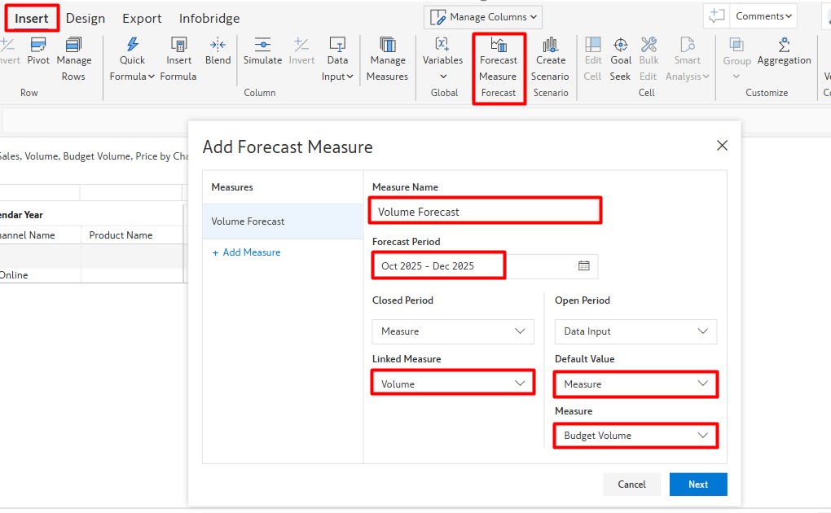Image resolution: width=831 pixels, height=513 pixels.
Task: Open the Pivot tool
Action: (x=38, y=51)
